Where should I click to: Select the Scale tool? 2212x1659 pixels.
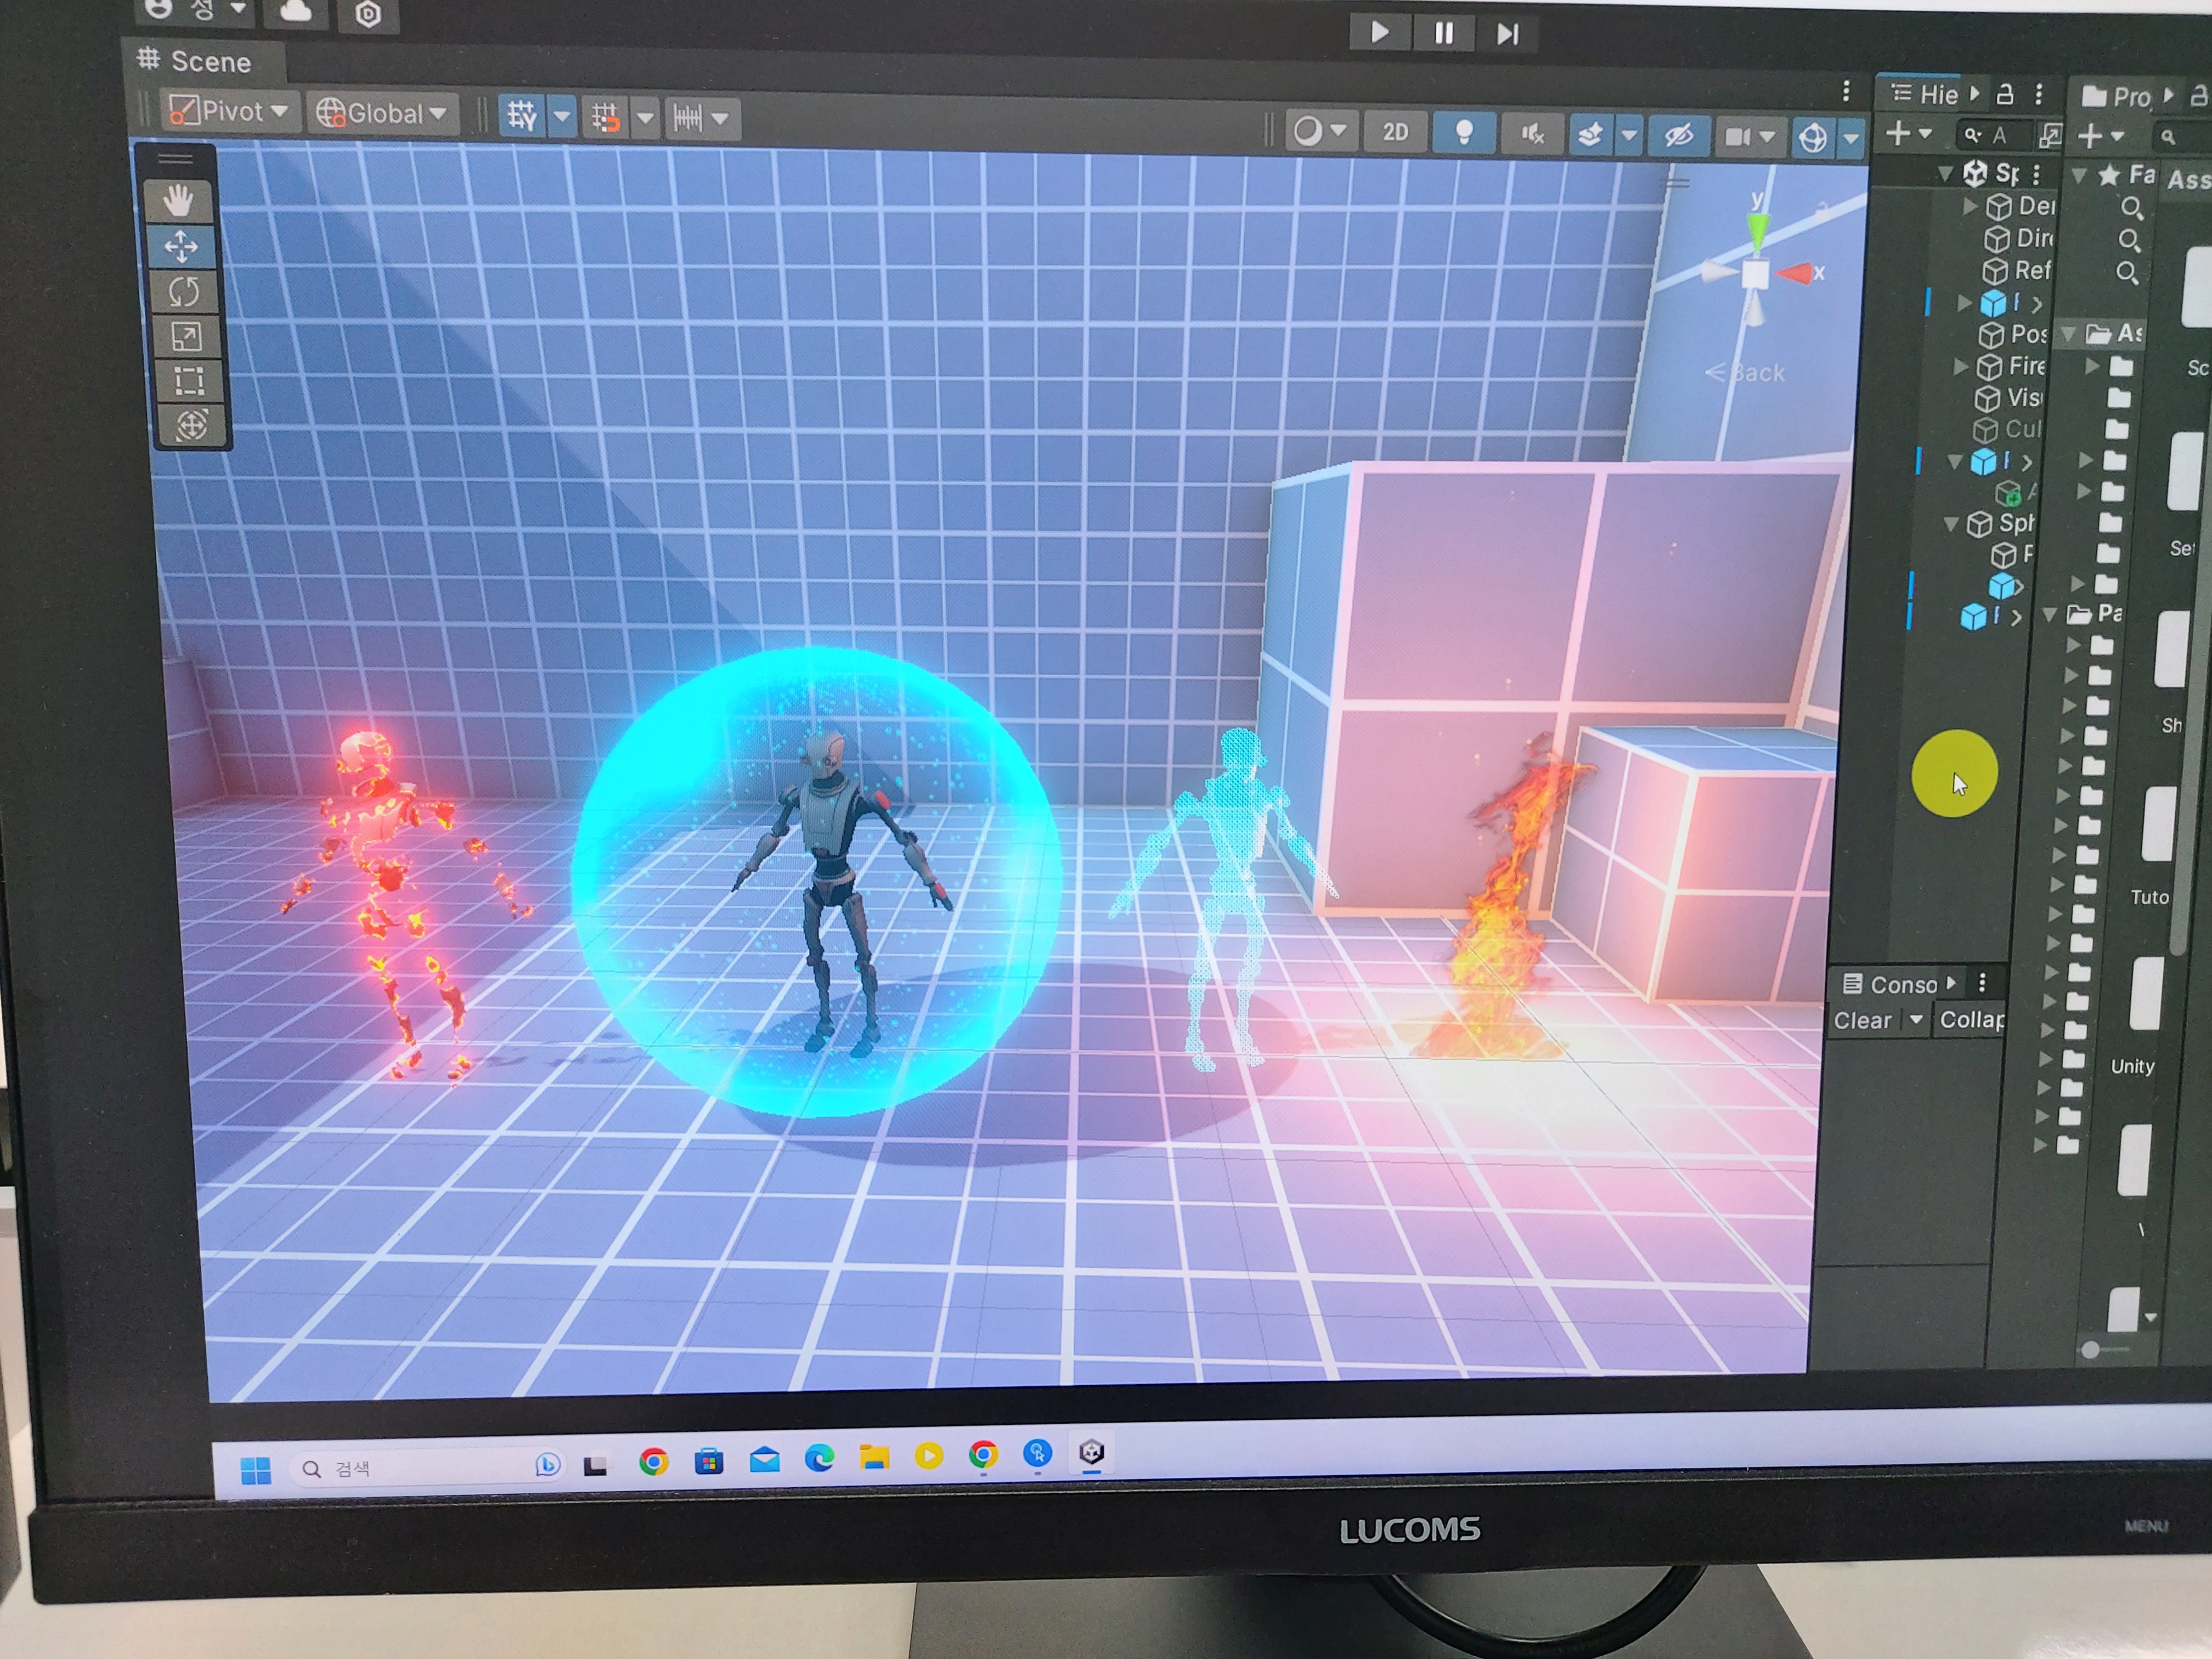click(186, 337)
